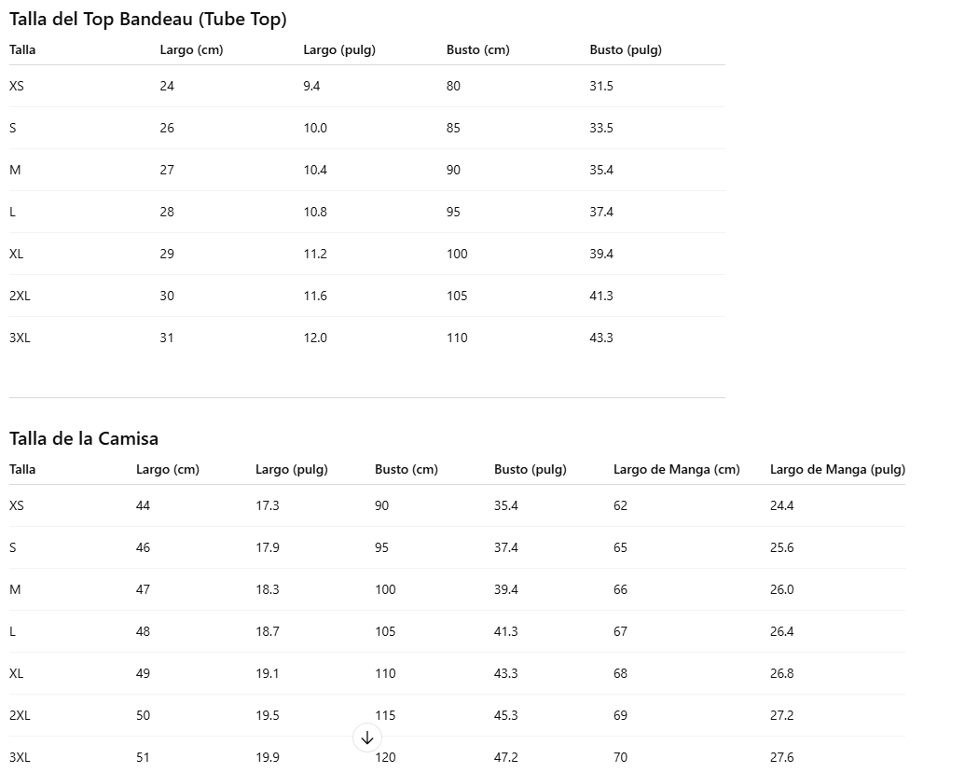The width and height of the screenshot is (965, 773).
Task: Select the 'Largo de Manga (pulg)' column header
Action: [x=837, y=469]
